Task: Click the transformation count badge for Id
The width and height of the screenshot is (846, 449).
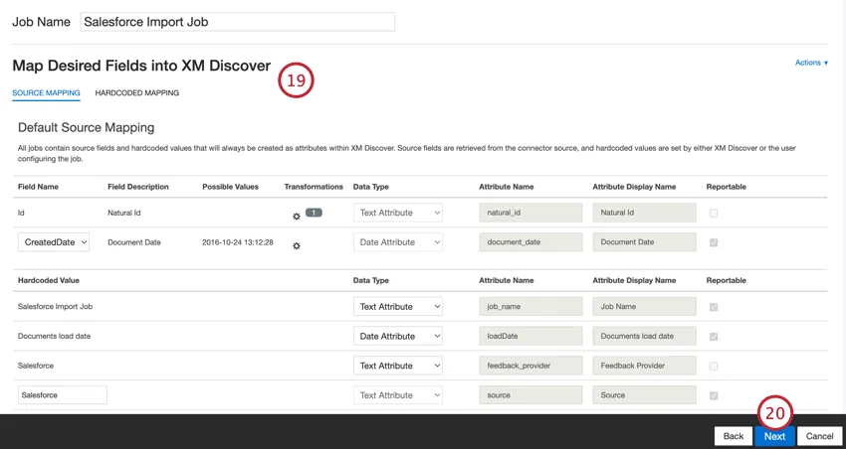Action: (314, 213)
